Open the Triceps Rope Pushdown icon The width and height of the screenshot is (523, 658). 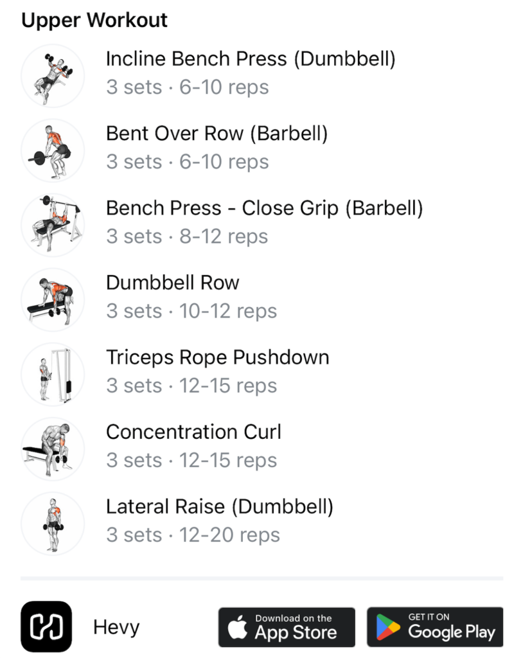(53, 375)
